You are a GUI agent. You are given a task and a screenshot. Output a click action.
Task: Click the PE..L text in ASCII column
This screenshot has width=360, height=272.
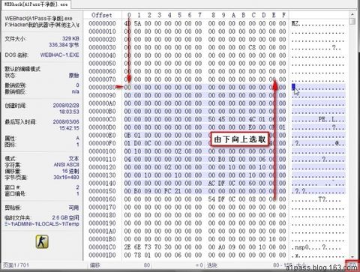point(327,120)
